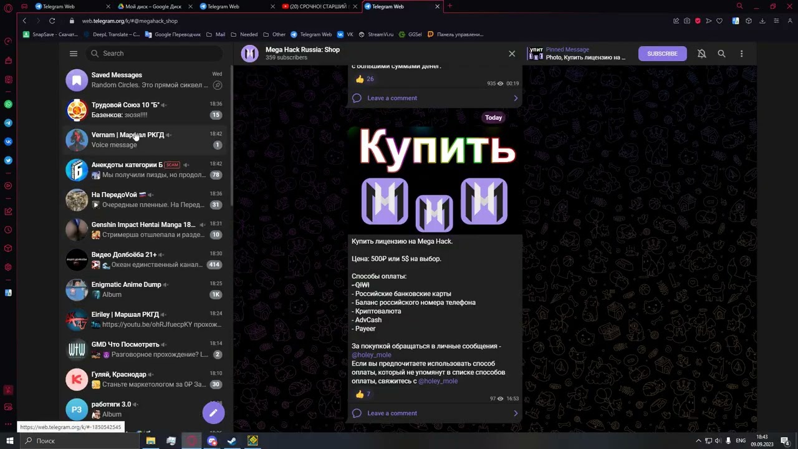
Task: Open File Explorer from the taskbar
Action: tap(150, 441)
